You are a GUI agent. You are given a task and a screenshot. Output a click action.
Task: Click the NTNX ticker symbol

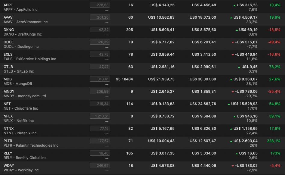pos(8,129)
